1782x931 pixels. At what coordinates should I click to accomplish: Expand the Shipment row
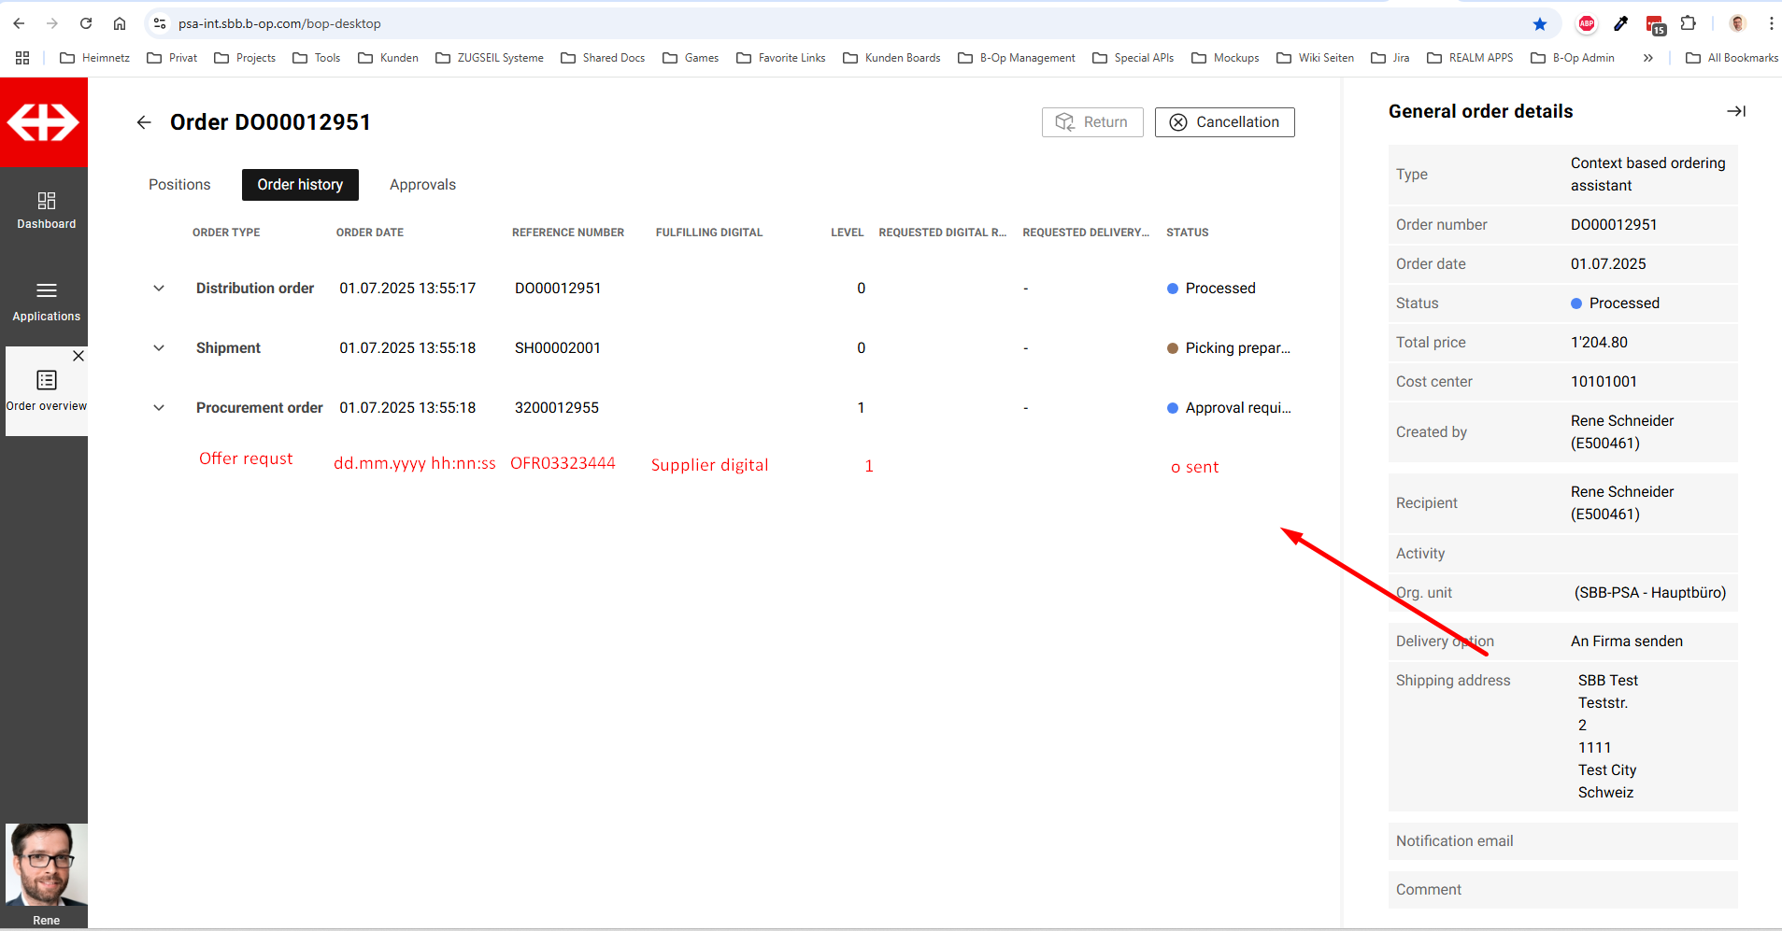(159, 348)
